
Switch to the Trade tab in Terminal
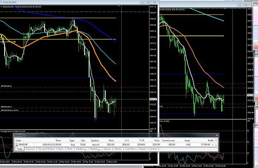[x=19, y=149]
